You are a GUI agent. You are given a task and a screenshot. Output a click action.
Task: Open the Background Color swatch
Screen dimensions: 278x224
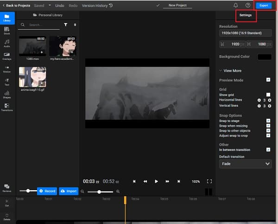click(x=265, y=57)
